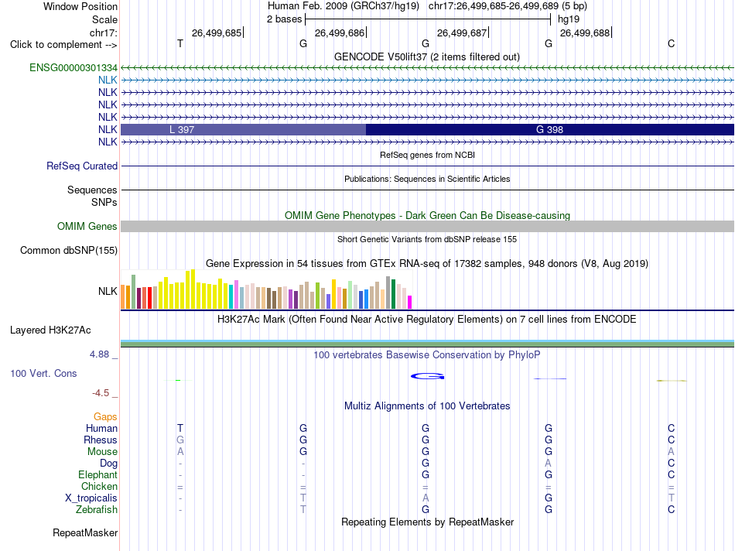Click the Rhesus species label

(101, 440)
